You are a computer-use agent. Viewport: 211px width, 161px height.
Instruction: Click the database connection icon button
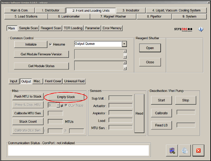tap(171, 151)
